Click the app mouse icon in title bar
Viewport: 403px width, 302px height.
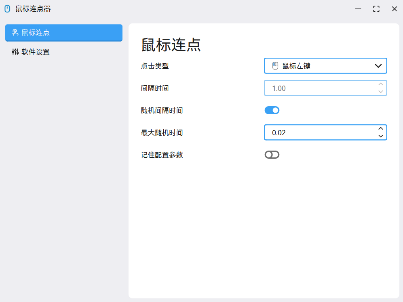point(7,9)
